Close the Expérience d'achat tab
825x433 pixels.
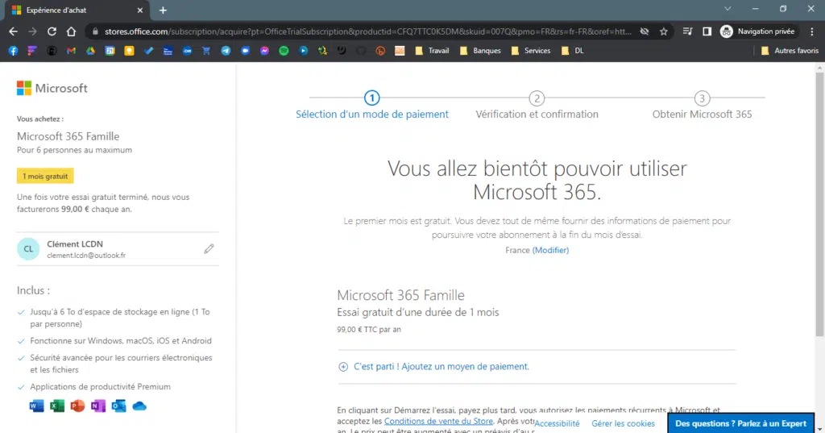click(x=140, y=10)
